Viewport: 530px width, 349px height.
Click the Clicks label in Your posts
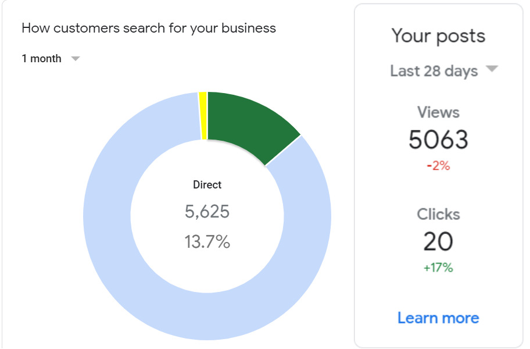[438, 214]
